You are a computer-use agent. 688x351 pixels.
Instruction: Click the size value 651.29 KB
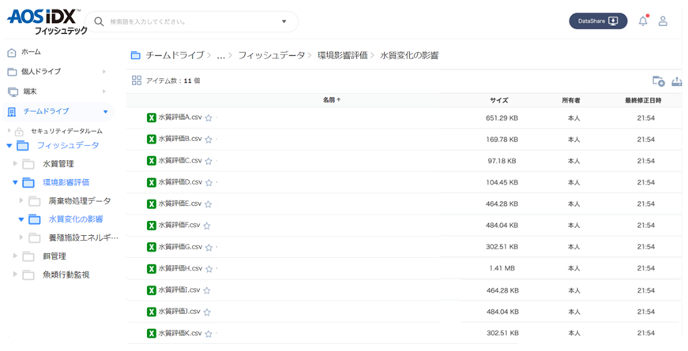click(502, 118)
